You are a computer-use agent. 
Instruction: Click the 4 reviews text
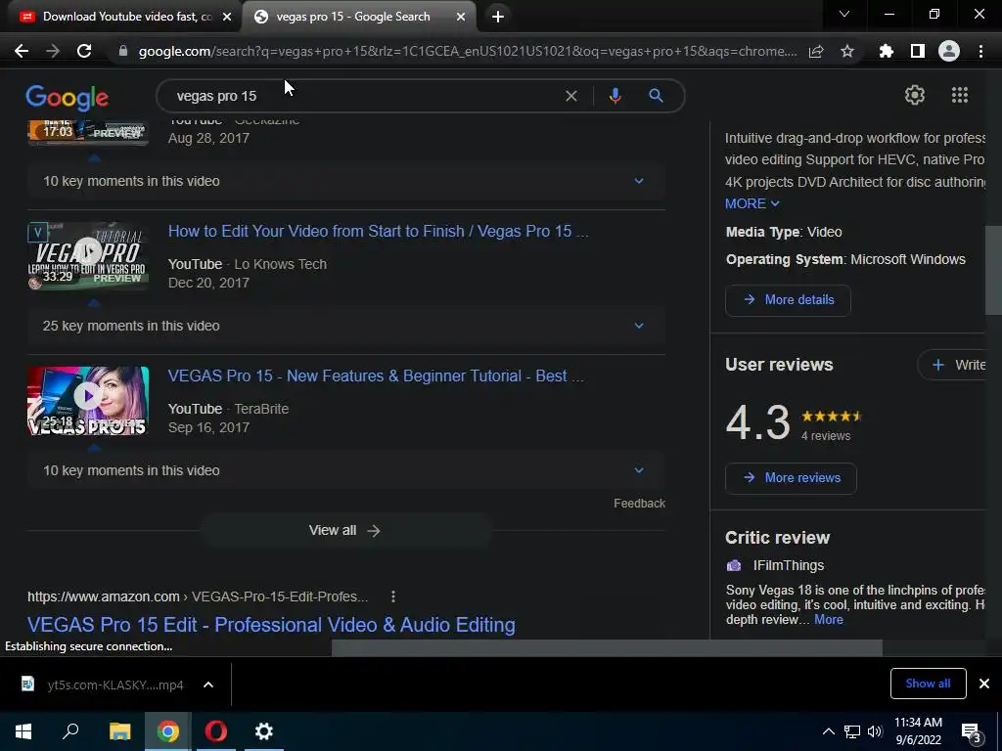[826, 436]
